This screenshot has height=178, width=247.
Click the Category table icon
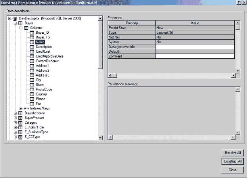21,122
